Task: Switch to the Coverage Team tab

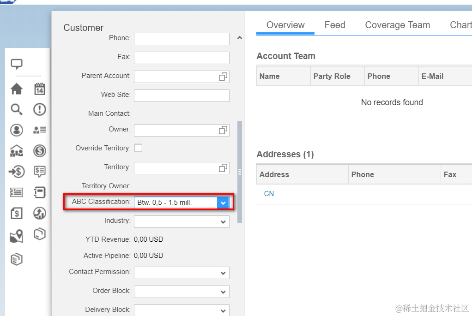Action: pos(397,25)
